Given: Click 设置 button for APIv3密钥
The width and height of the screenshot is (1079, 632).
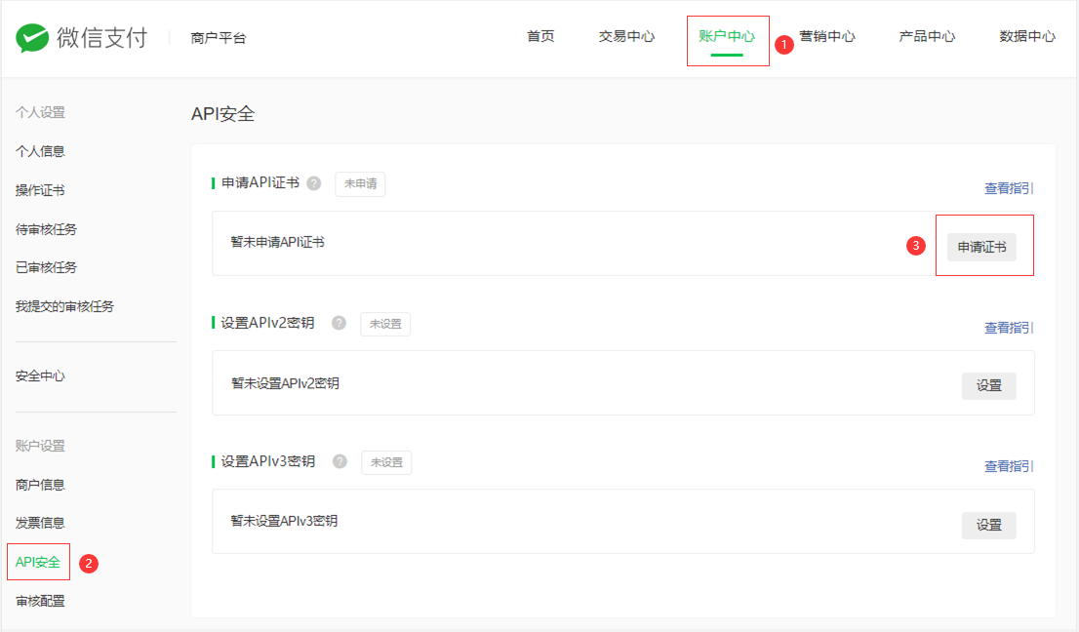Looking at the screenshot, I should (989, 526).
